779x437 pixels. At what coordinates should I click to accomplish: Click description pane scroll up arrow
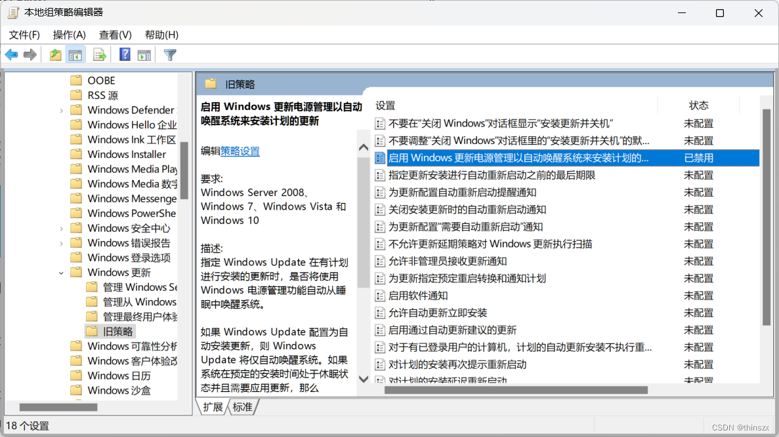364,147
